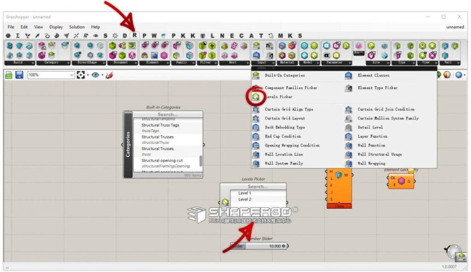Click the striped brown hexagon icon in Material panel
The height and width of the screenshot is (272, 471).
pos(282,55)
